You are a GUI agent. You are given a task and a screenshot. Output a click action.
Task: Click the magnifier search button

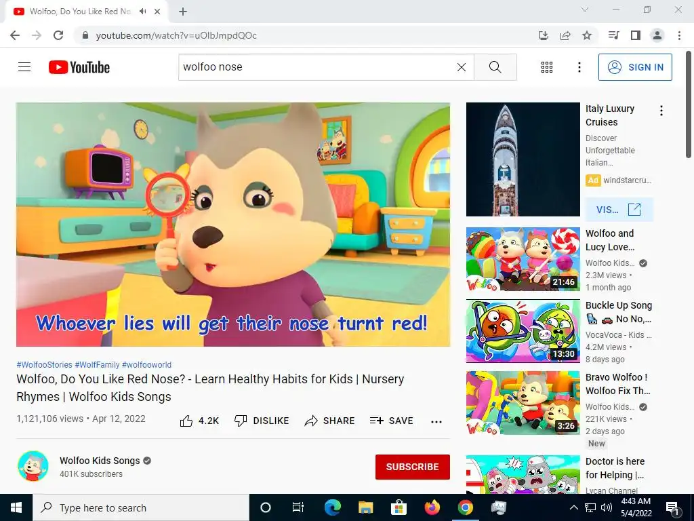point(495,67)
